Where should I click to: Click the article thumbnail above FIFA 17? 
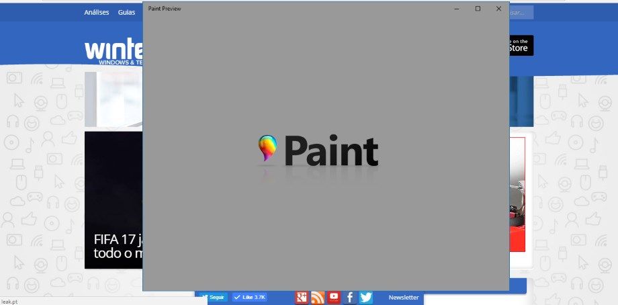(113, 99)
